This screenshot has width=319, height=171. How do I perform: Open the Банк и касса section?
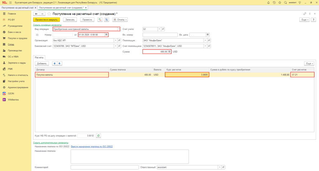tap(14, 32)
